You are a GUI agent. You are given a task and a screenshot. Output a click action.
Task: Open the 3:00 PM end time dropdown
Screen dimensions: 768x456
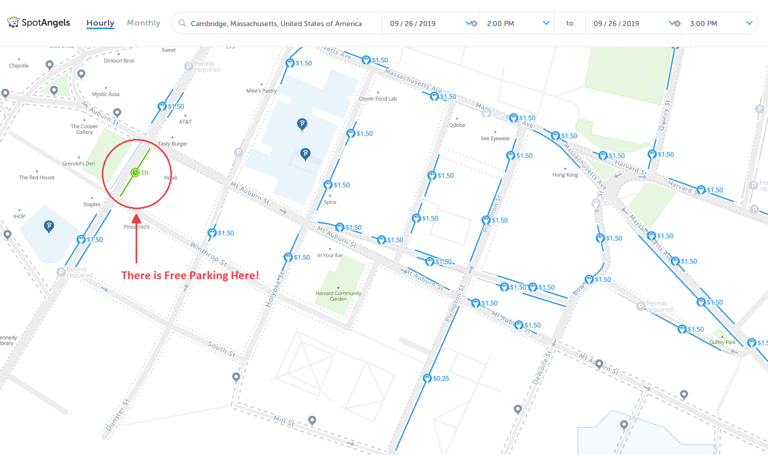tap(749, 23)
